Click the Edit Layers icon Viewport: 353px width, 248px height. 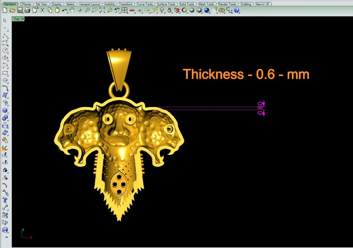[x=177, y=10]
